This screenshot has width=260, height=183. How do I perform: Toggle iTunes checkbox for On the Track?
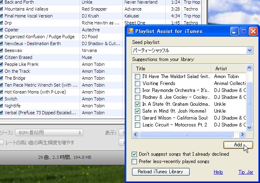pos(1,71)
